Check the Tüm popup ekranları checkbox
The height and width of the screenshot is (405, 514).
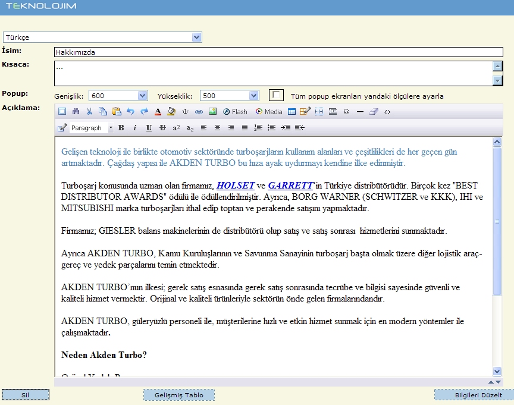(276, 95)
